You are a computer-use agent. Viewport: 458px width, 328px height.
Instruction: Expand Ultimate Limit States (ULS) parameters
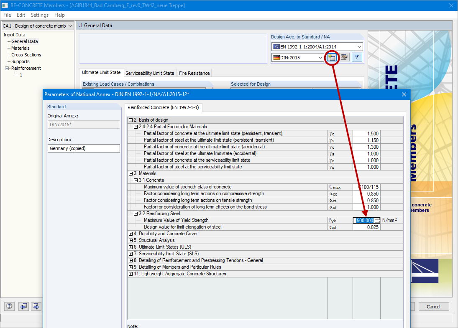point(131,247)
